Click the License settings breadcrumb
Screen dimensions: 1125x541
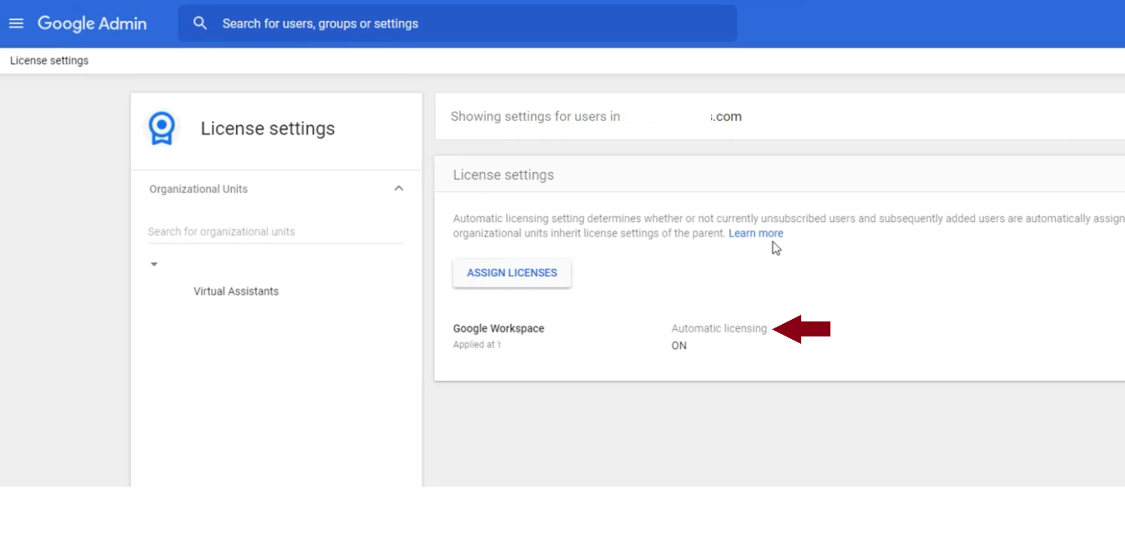pyautogui.click(x=49, y=61)
